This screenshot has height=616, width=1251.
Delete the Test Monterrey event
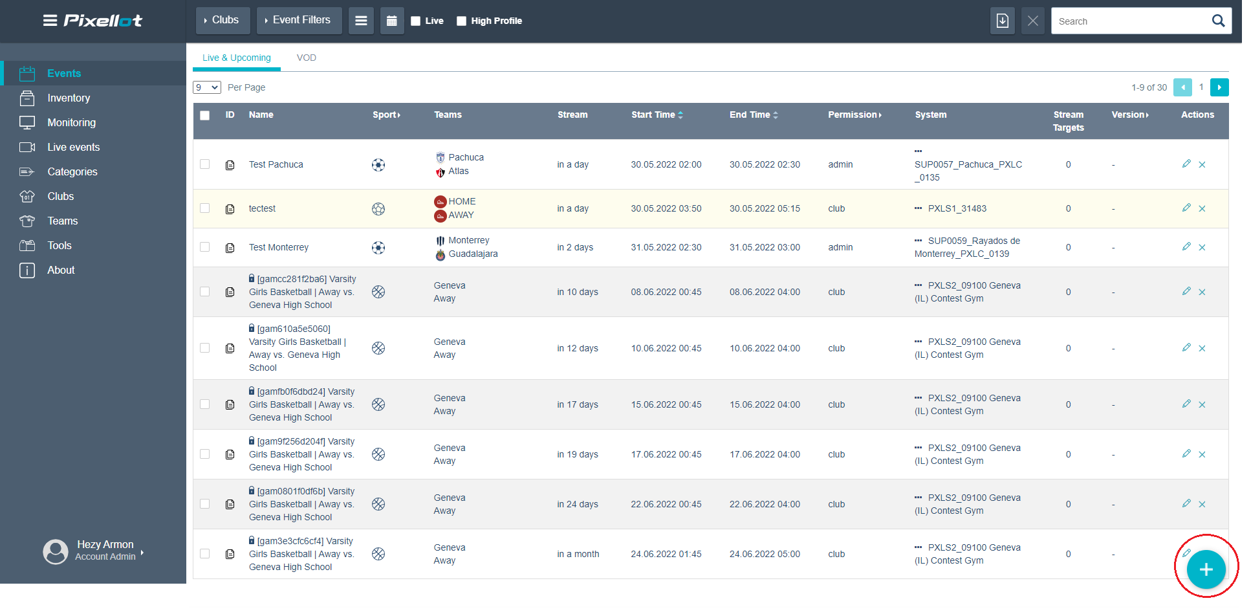click(x=1202, y=247)
